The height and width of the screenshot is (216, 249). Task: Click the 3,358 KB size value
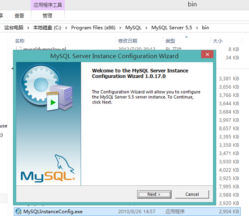[229, 145]
